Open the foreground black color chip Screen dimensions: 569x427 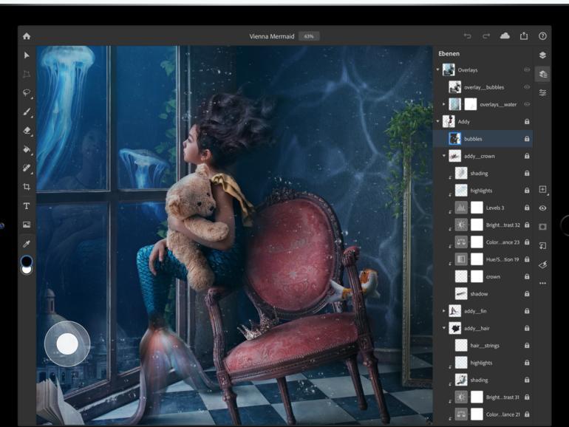tap(27, 261)
